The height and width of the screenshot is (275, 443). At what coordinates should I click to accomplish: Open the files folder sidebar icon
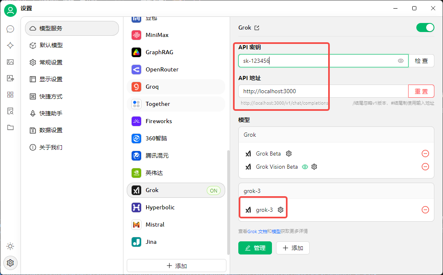pyautogui.click(x=10, y=128)
